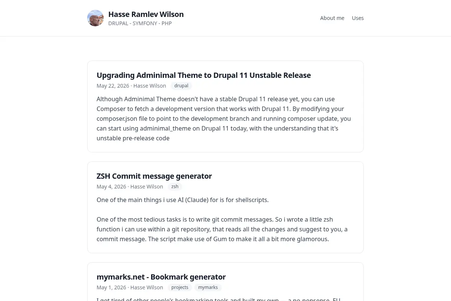Click the first post card container
Viewport: 451px width, 301px height.
click(225, 106)
